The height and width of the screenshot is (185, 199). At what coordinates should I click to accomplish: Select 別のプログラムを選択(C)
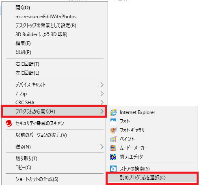152,178
